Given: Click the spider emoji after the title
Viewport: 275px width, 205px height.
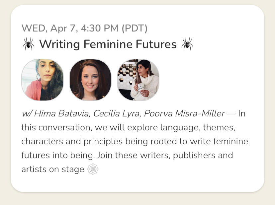Looking at the screenshot, I should coord(187,44).
